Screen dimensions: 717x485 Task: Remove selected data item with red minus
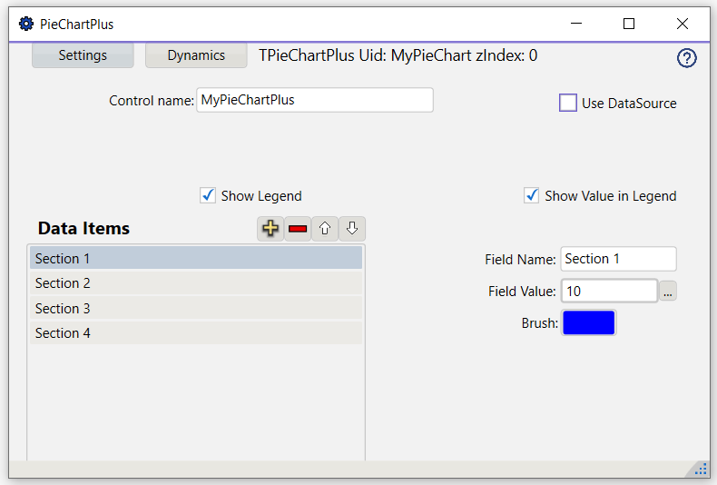pyautogui.click(x=298, y=228)
